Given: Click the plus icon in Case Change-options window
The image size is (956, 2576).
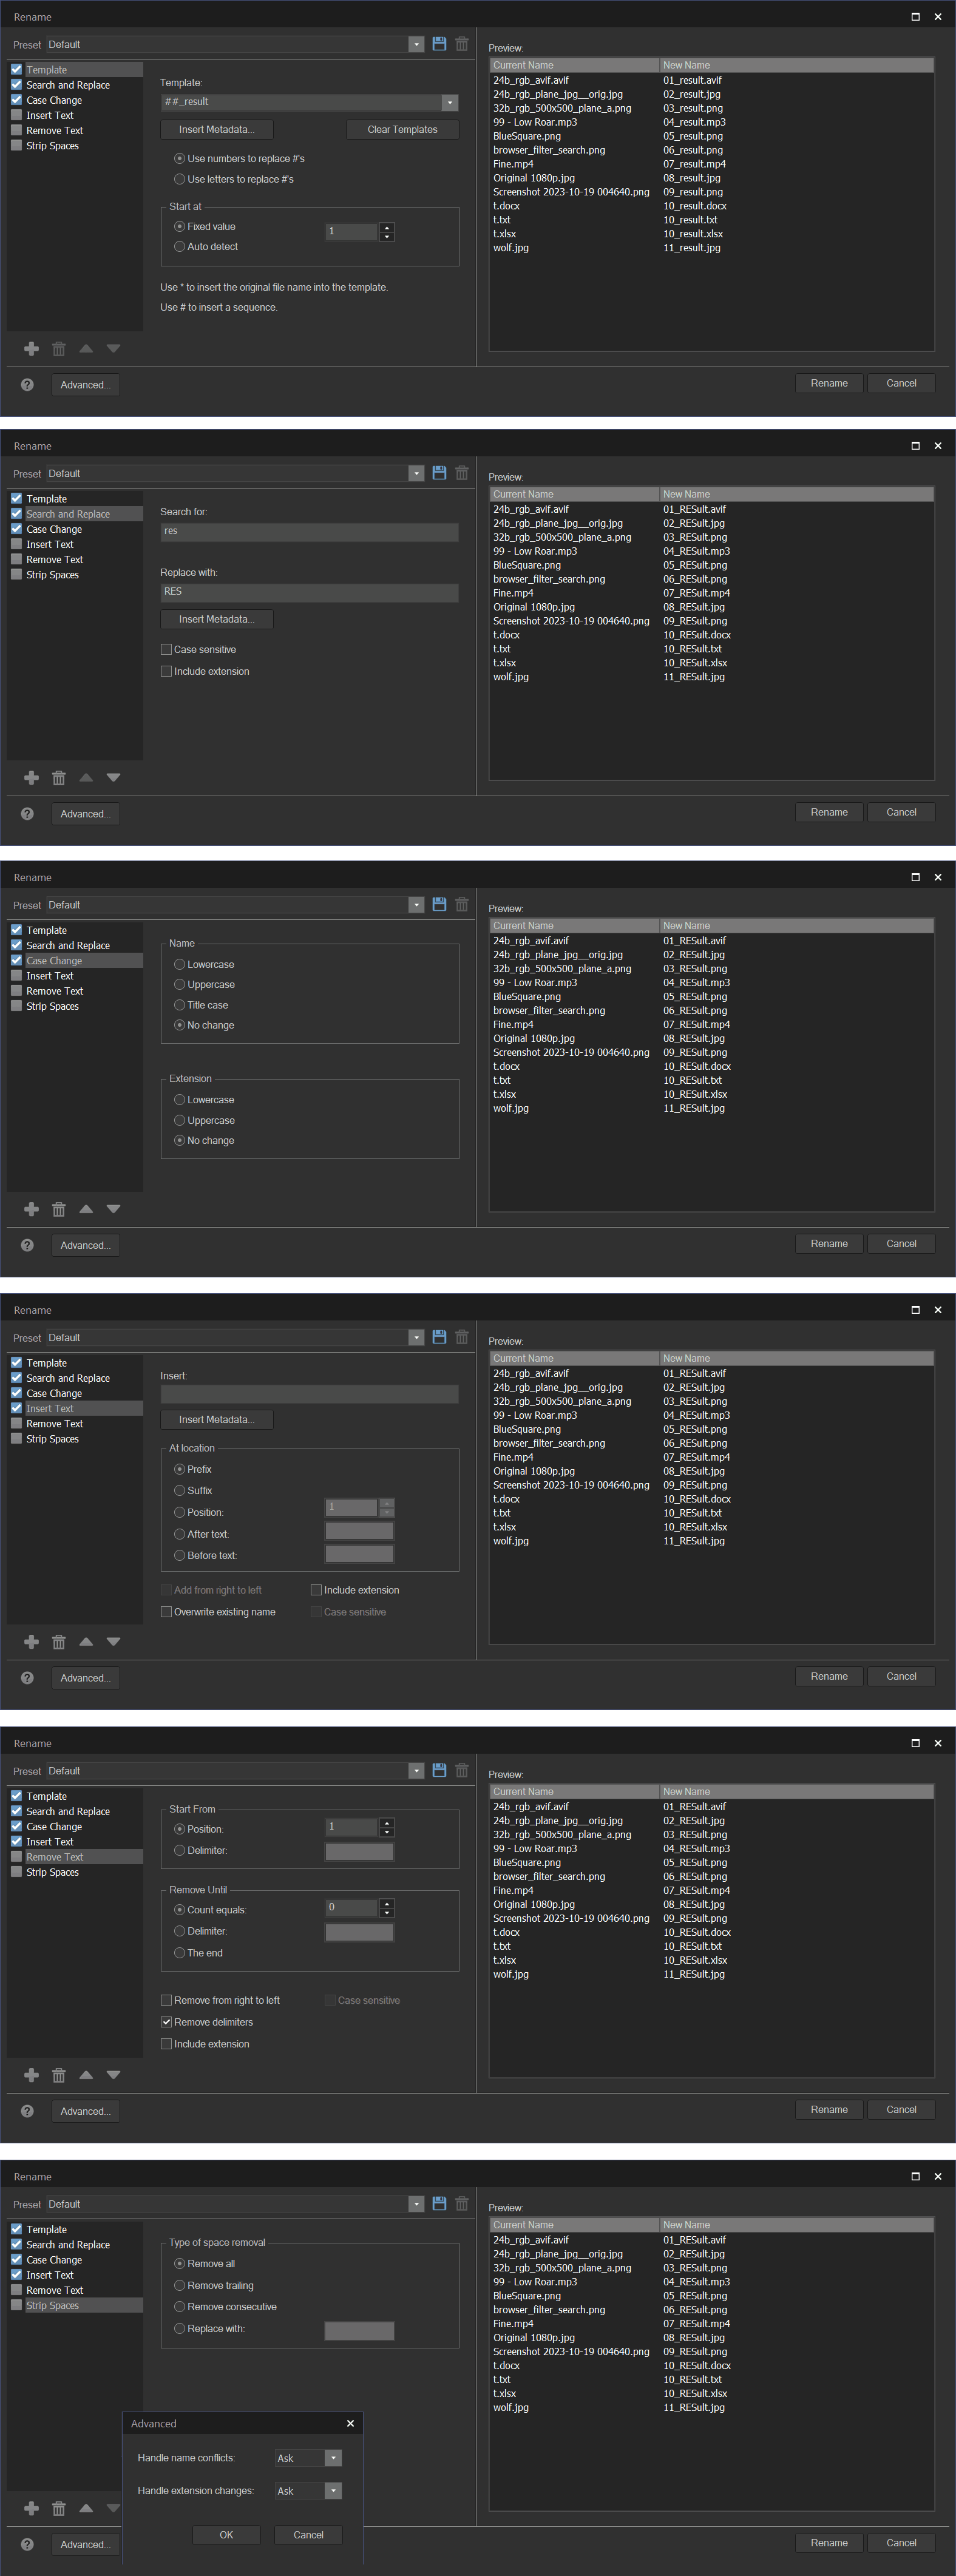Looking at the screenshot, I should tap(31, 1209).
